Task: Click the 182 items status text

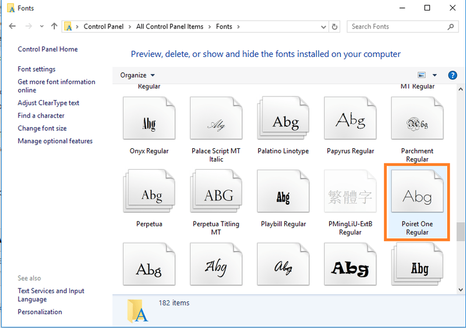Action: (174, 303)
